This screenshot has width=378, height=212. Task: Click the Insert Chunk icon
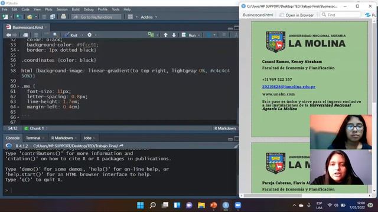pyautogui.click(x=151, y=35)
